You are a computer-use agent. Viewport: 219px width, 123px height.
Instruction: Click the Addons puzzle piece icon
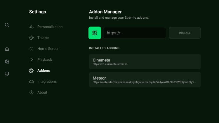pos(32,71)
